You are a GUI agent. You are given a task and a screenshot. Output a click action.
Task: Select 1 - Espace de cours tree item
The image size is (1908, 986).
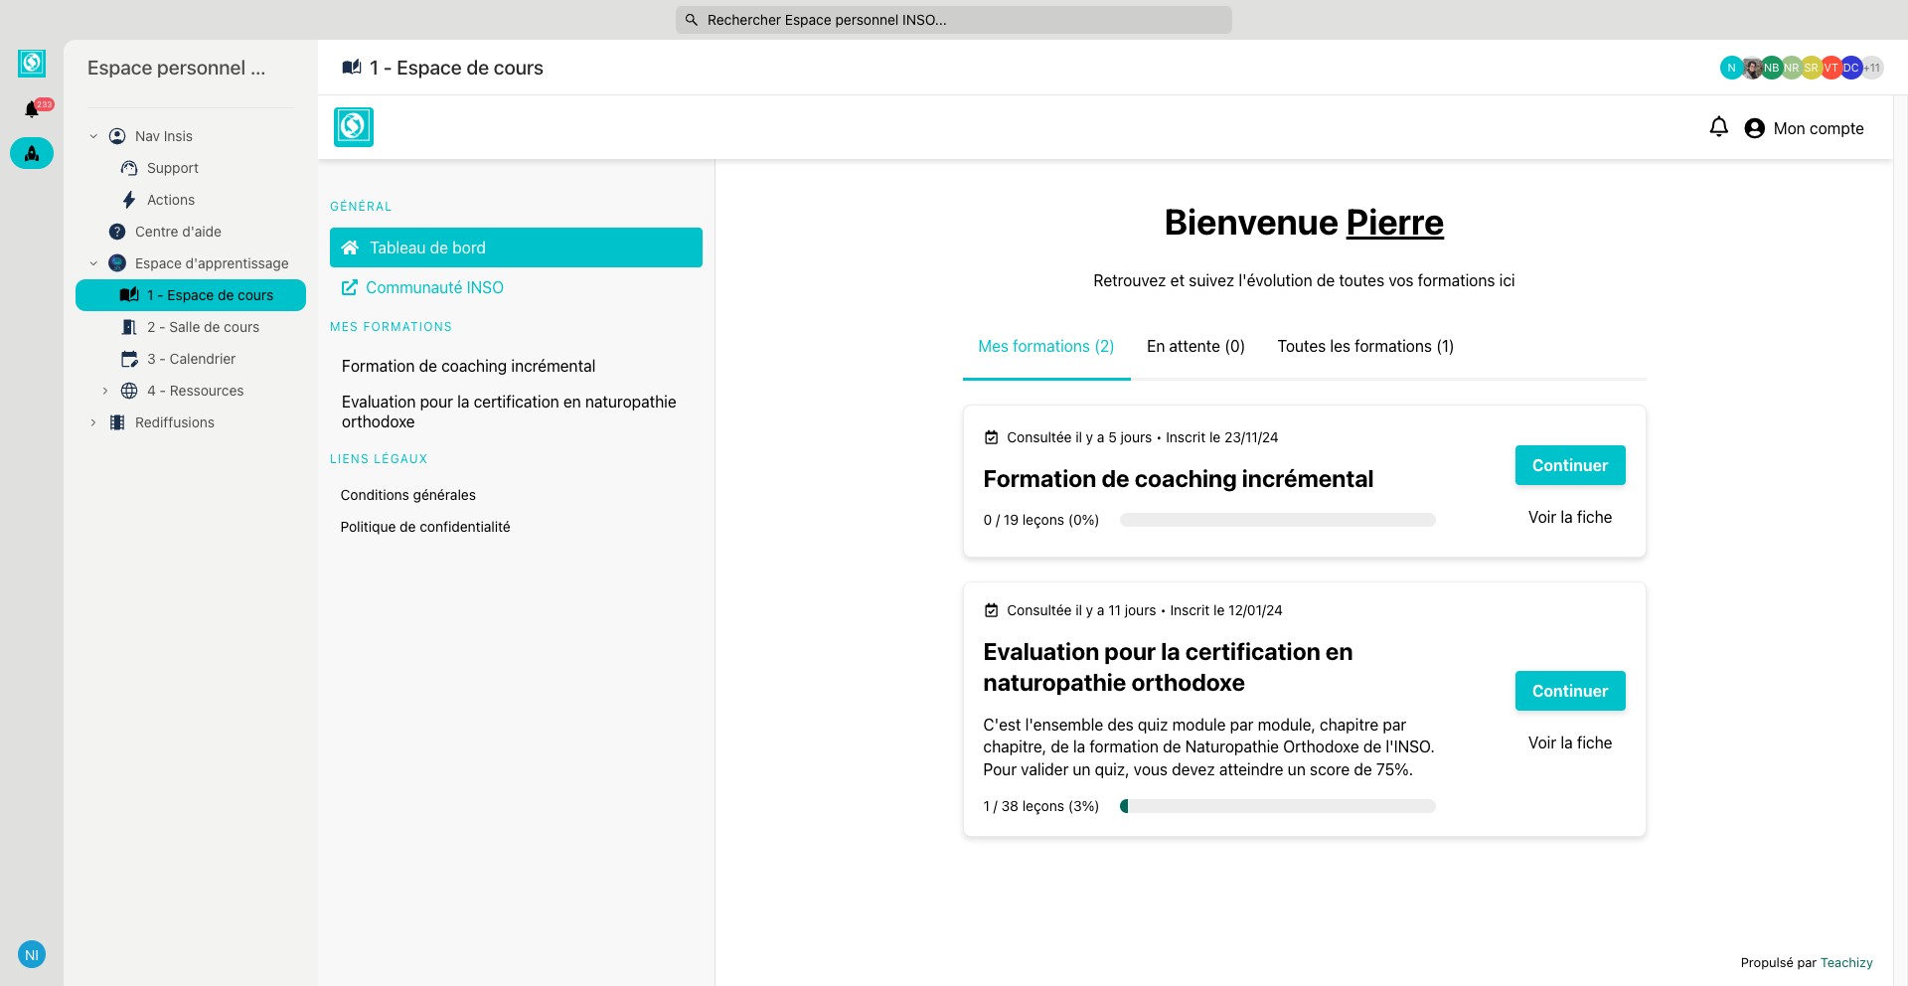coord(191,295)
